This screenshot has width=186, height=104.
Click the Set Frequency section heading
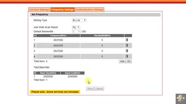pos(40,14)
